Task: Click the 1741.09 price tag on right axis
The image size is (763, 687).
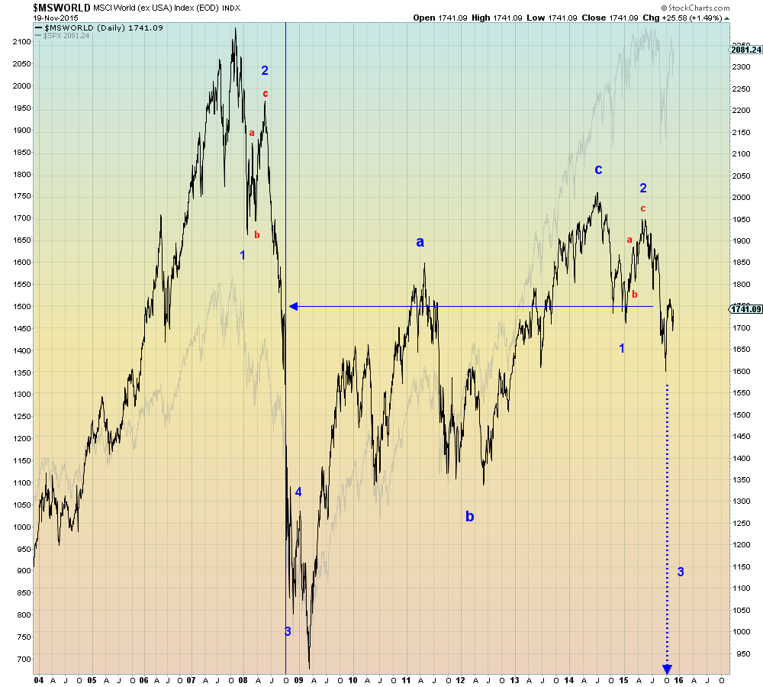Action: (x=746, y=309)
